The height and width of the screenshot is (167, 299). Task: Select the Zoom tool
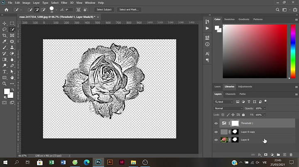4,83
